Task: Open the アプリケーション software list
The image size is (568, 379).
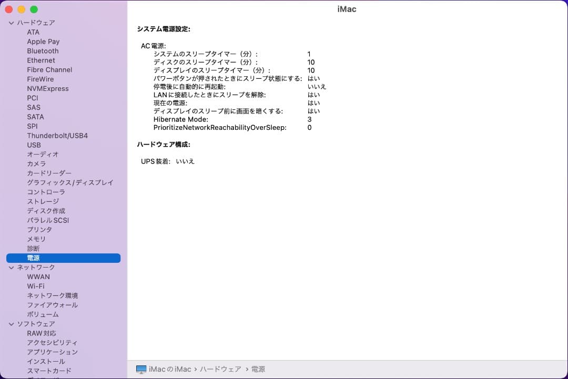Action: pos(53,352)
